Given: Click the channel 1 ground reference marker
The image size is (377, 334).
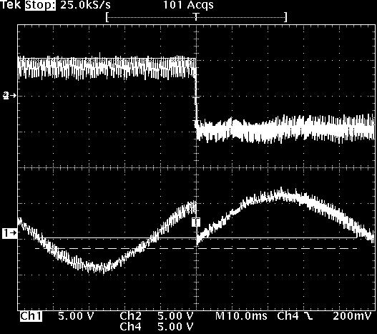Looking at the screenshot, I should (x=9, y=233).
